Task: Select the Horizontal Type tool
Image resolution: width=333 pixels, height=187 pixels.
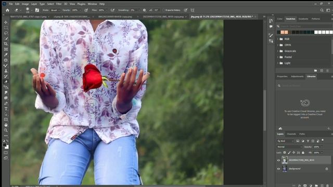Action: [6, 109]
